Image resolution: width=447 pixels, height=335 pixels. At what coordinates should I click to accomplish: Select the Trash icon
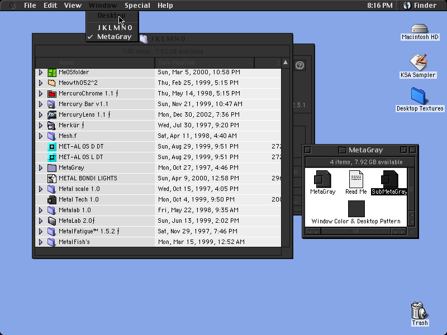point(420,310)
